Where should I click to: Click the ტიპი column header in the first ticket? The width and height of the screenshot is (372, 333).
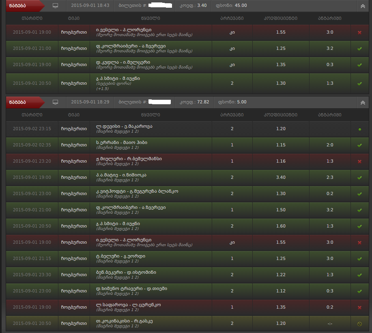click(74, 18)
